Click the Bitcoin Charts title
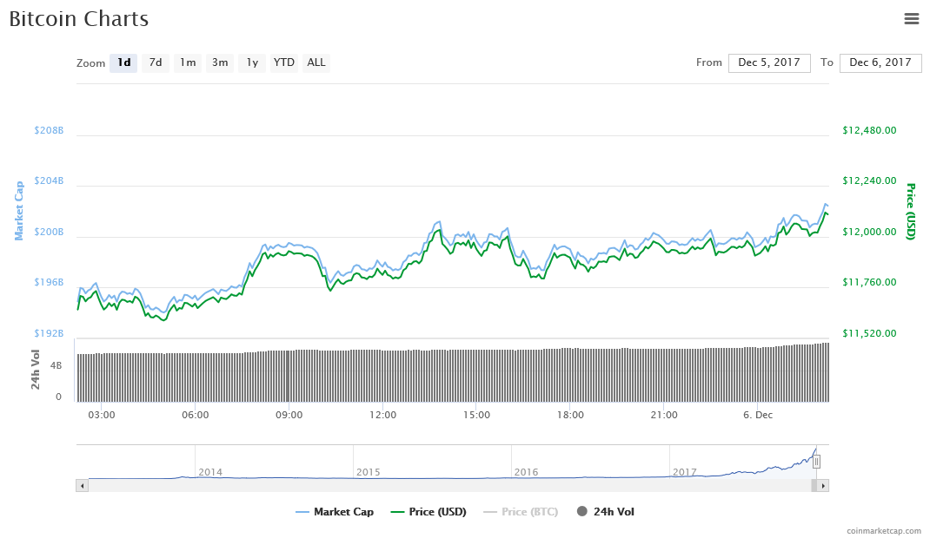This screenshot has height=538, width=930. (x=79, y=19)
